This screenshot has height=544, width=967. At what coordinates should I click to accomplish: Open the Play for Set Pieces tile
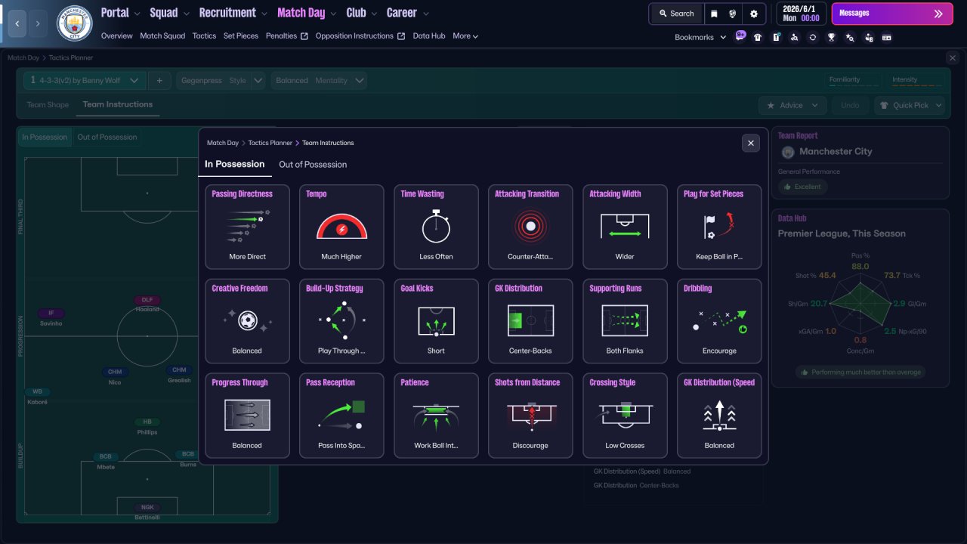point(719,227)
